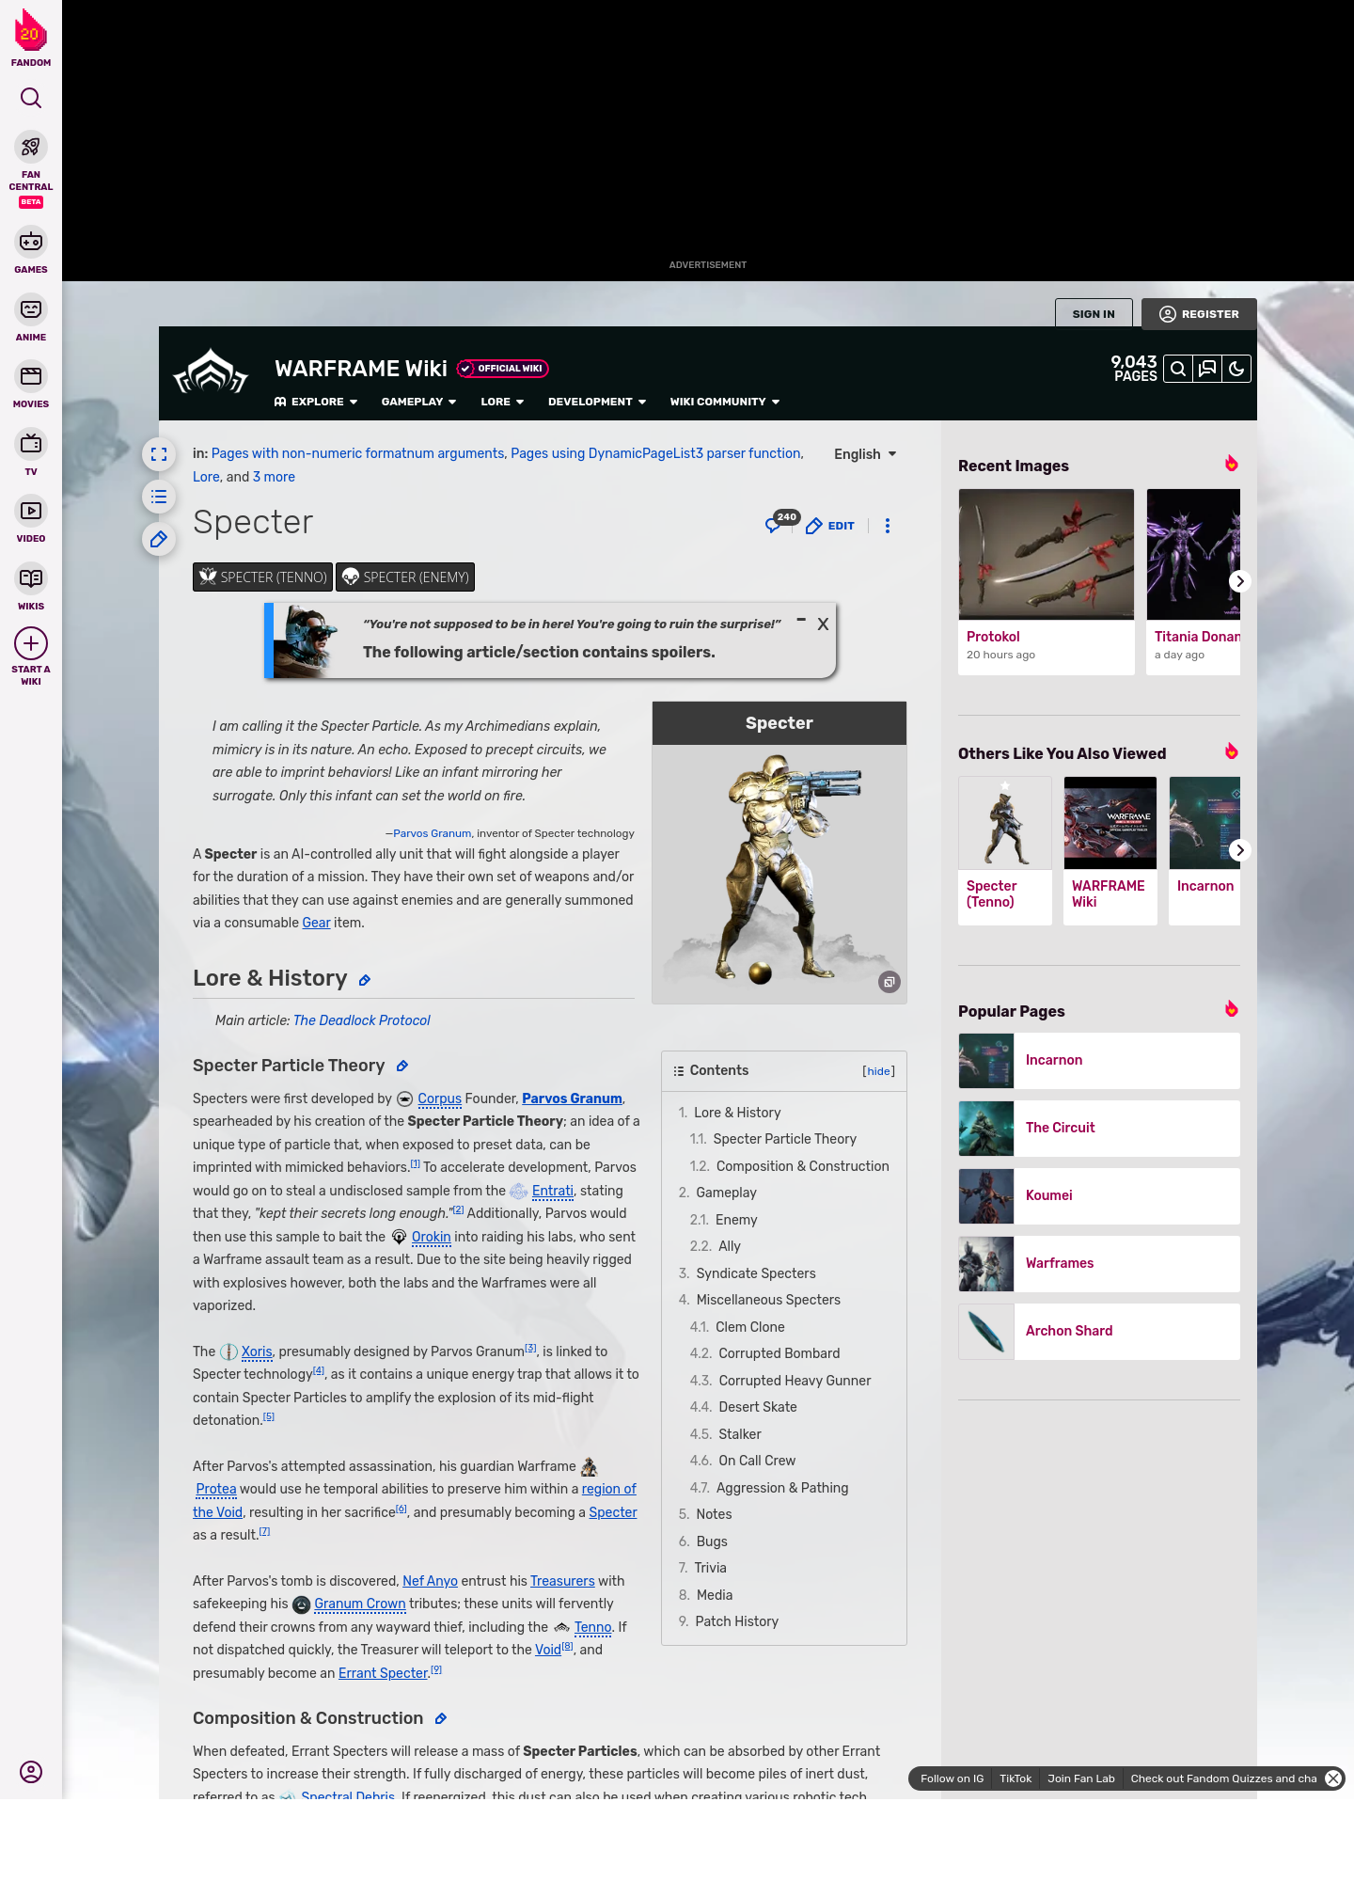Enlarge the Specter infobox image
This screenshot has width=1354, height=1881.
point(890,982)
